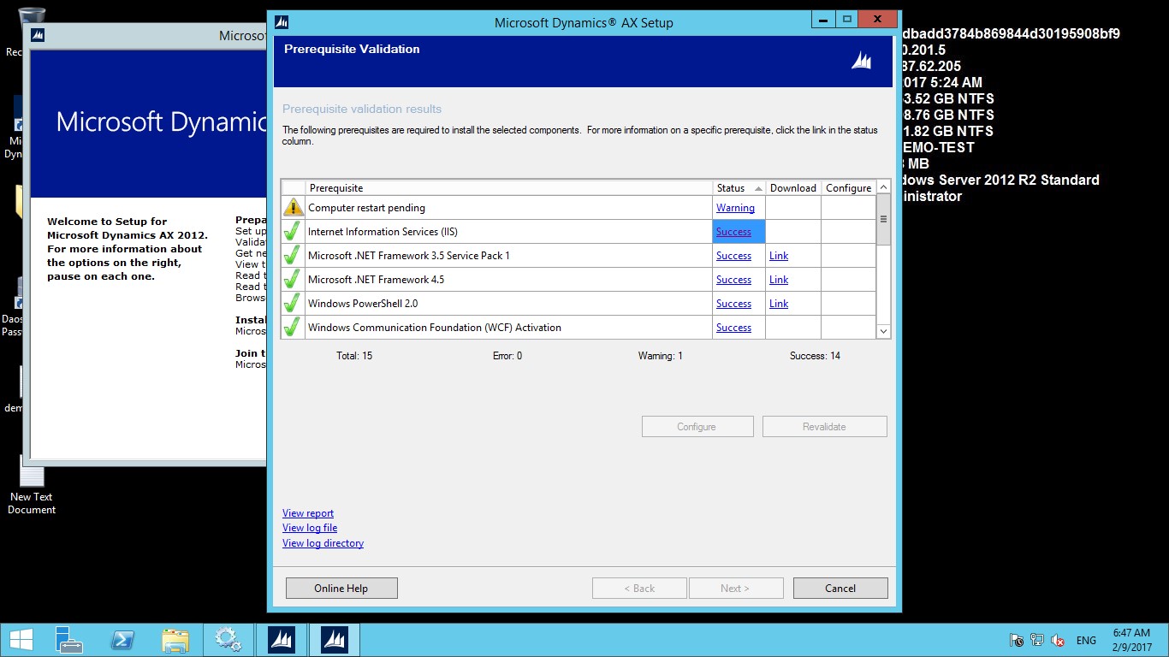
Task: Click the prerequisite list scrollbar thumb
Action: 883,219
